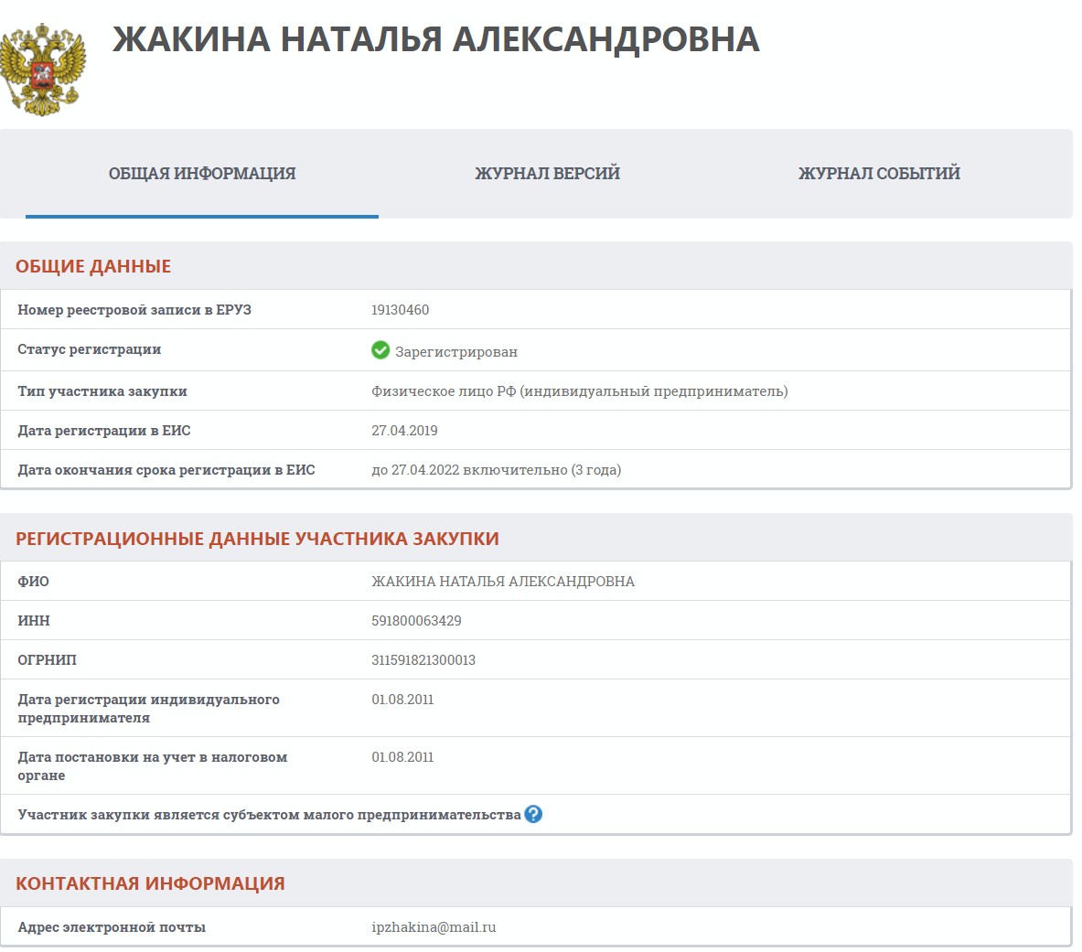Select registry number 19130460
1082x952 pixels.
pyautogui.click(x=401, y=310)
